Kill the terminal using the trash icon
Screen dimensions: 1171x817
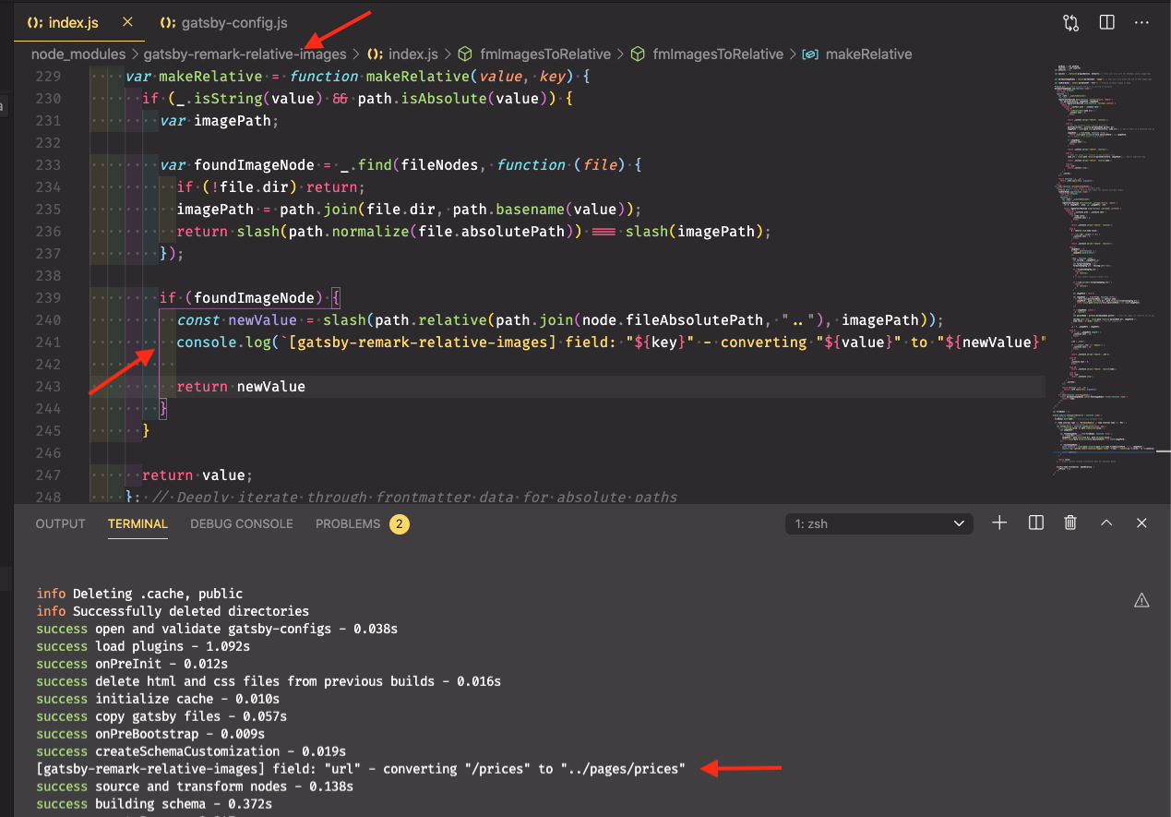point(1069,523)
